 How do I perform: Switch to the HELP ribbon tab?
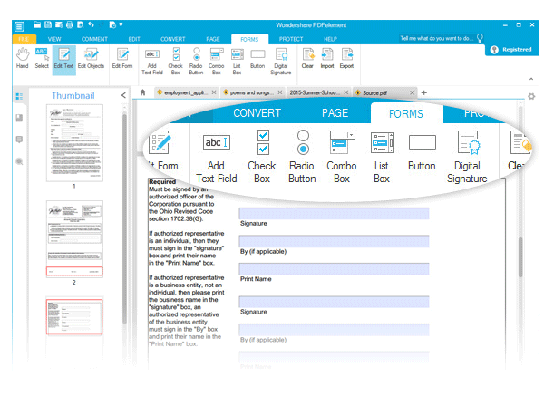point(330,39)
